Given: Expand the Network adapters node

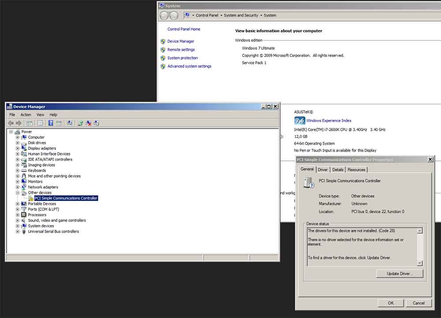Looking at the screenshot, I should click(x=18, y=187).
